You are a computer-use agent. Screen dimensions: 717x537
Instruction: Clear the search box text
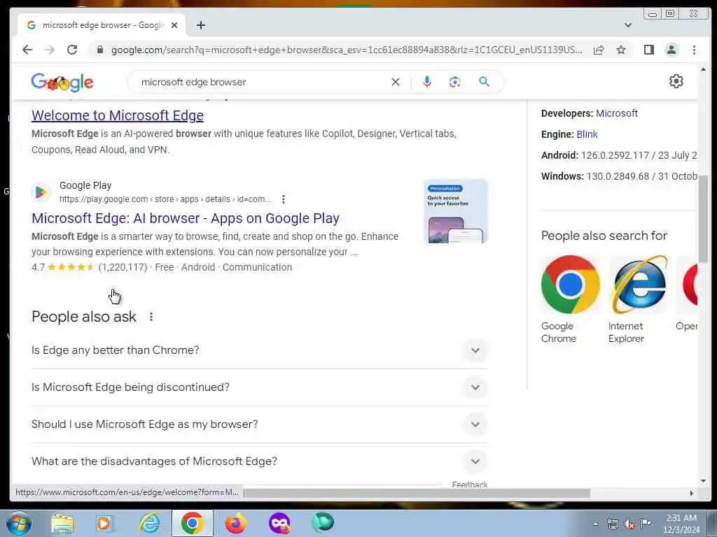pos(396,82)
